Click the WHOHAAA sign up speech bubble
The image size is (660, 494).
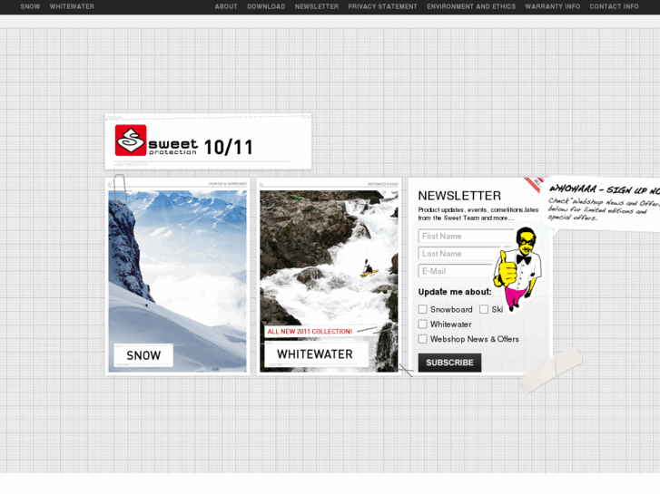click(604, 204)
